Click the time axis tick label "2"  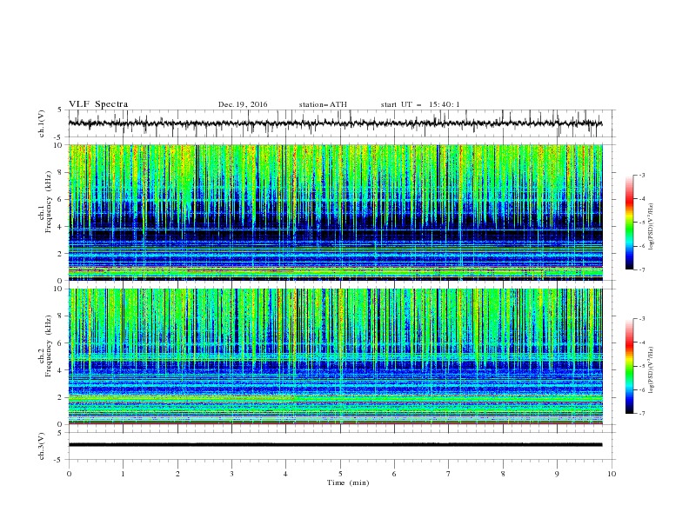(x=177, y=474)
